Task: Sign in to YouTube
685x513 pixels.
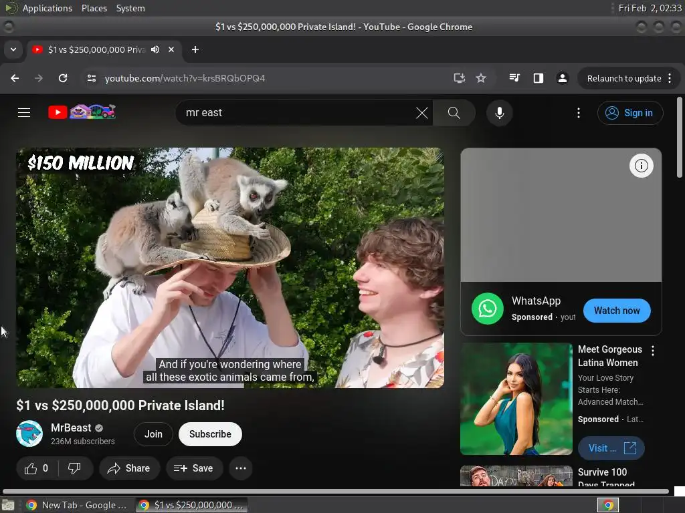Action: pos(630,113)
